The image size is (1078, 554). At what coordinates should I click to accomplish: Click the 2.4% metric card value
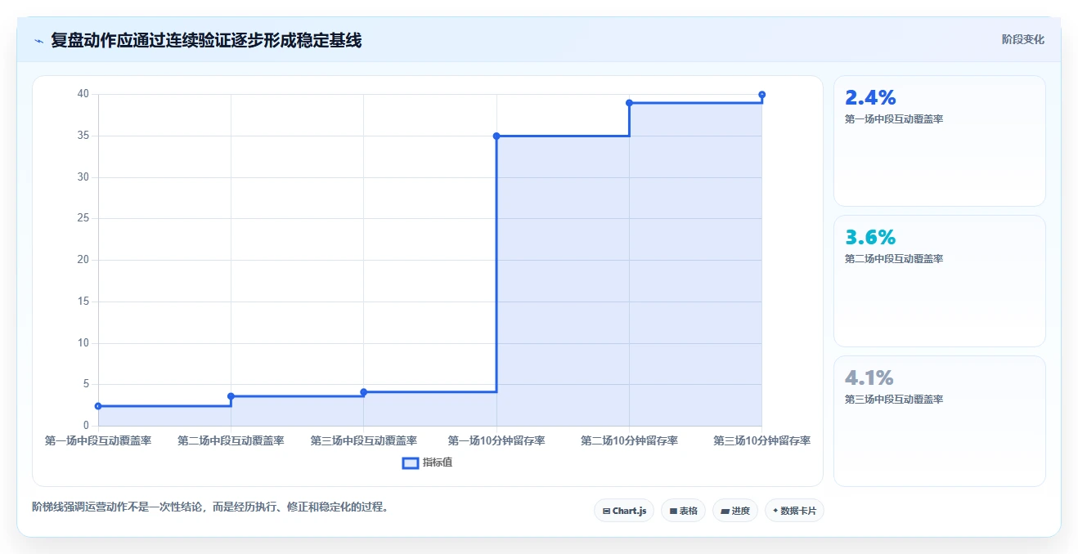click(x=870, y=98)
